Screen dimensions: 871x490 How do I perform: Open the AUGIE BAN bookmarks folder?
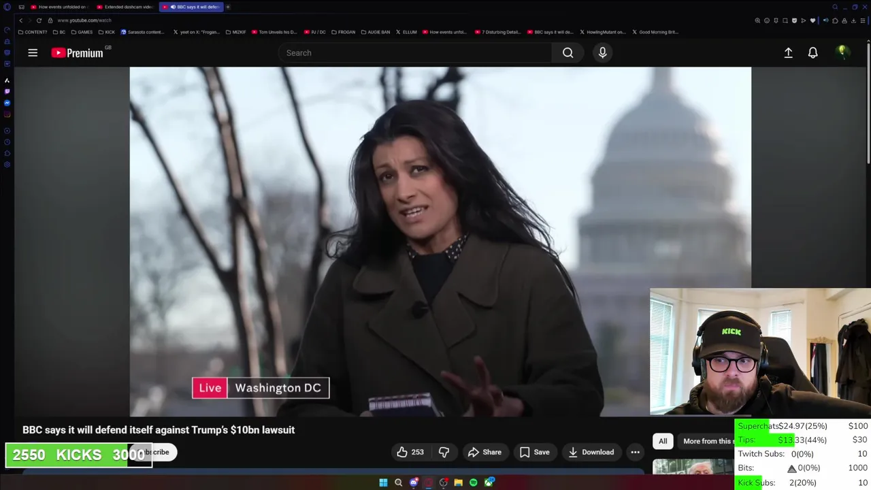(376, 32)
